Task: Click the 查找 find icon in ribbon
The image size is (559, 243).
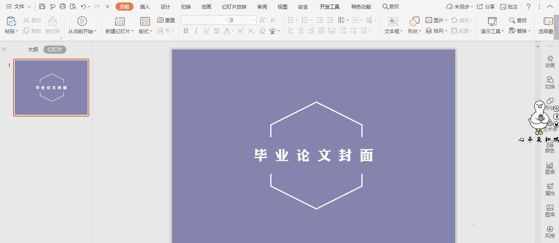Action: (x=518, y=20)
